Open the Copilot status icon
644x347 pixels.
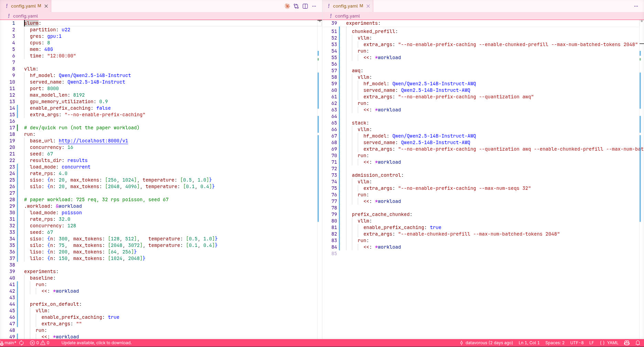pos(627,343)
